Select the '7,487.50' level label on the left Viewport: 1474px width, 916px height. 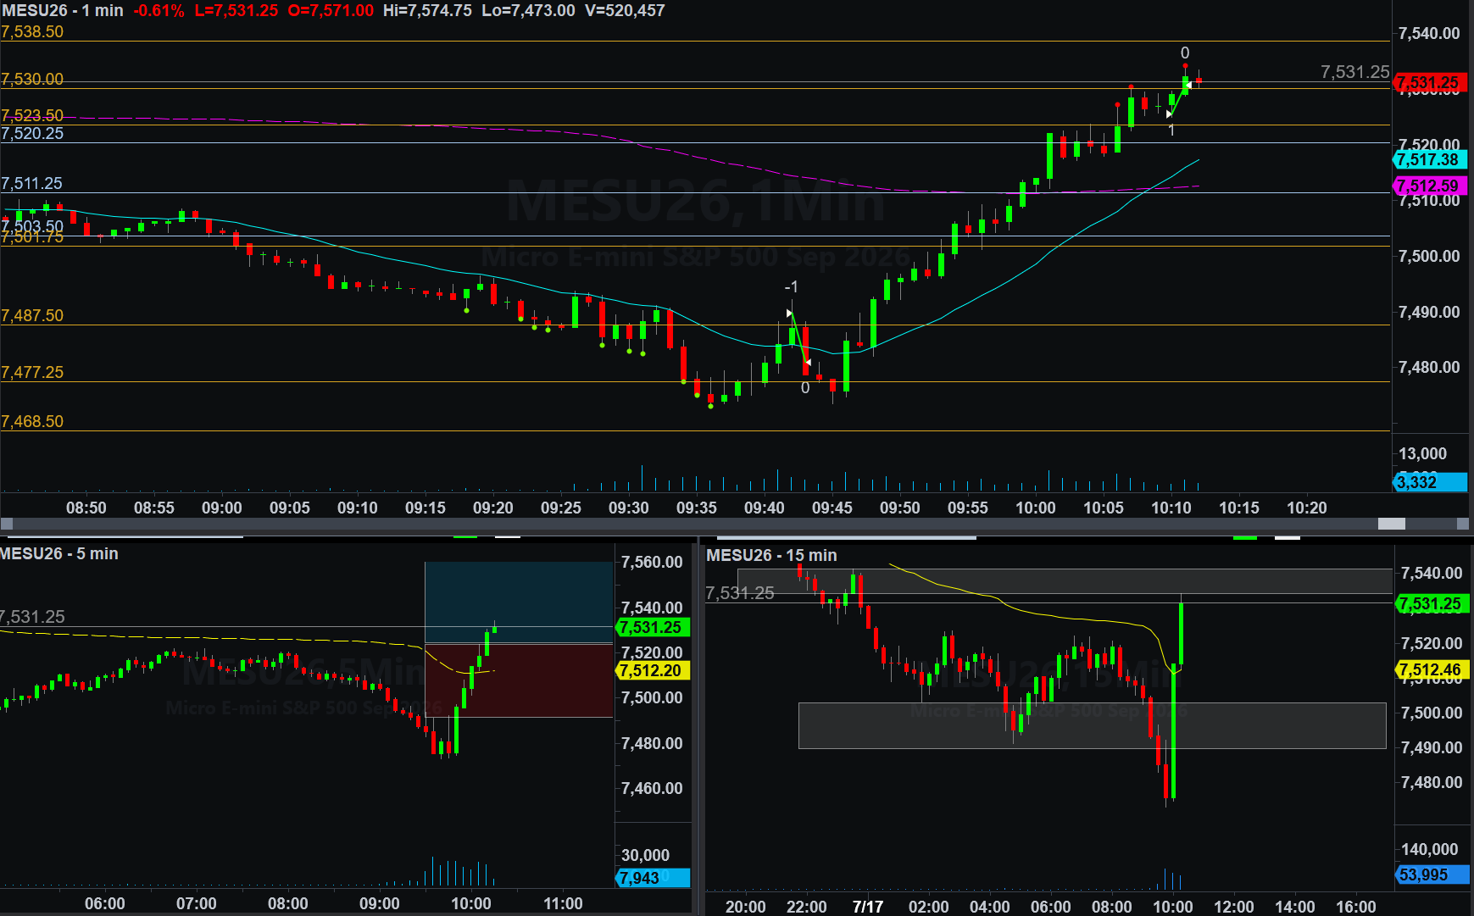(32, 315)
